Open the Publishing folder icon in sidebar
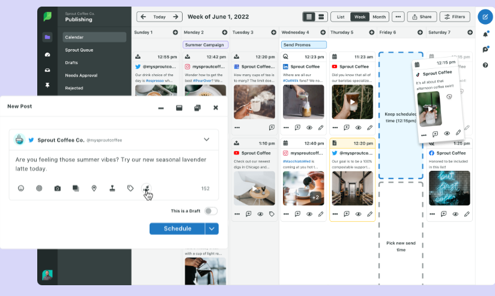Image resolution: width=495 pixels, height=296 pixels. point(47,37)
